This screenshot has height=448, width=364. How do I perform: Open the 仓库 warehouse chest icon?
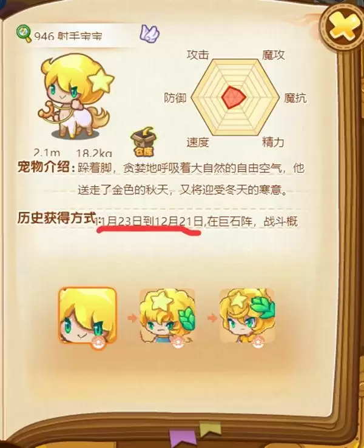pos(144,142)
